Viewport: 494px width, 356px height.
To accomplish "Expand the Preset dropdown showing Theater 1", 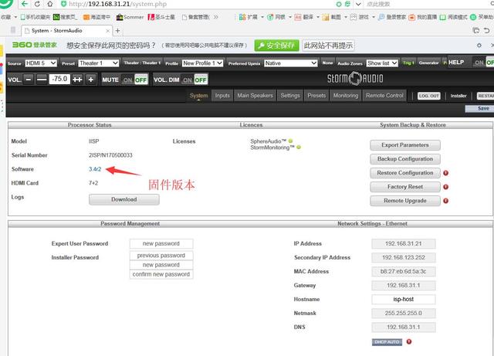I will 99,63.
